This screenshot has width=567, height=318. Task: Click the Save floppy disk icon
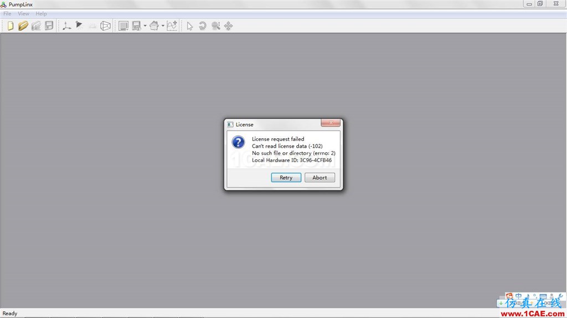pyautogui.click(x=49, y=25)
